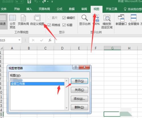The image size is (142, 118).
Task: Select column C header
Action: (x=45, y=48)
